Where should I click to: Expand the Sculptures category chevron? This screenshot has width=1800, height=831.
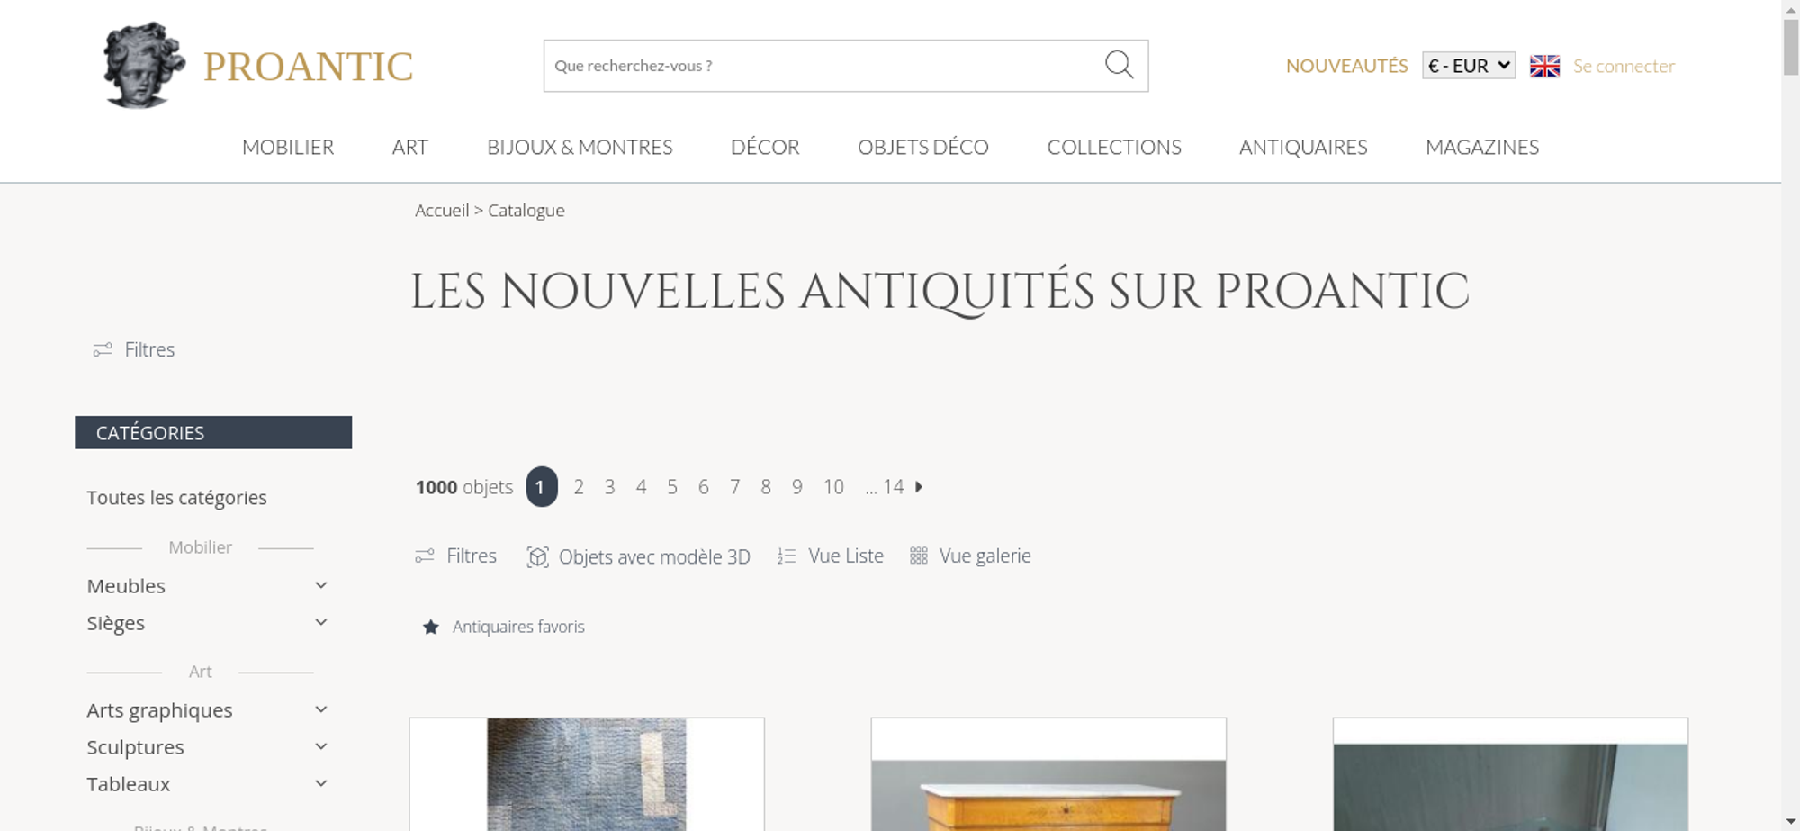click(x=321, y=746)
